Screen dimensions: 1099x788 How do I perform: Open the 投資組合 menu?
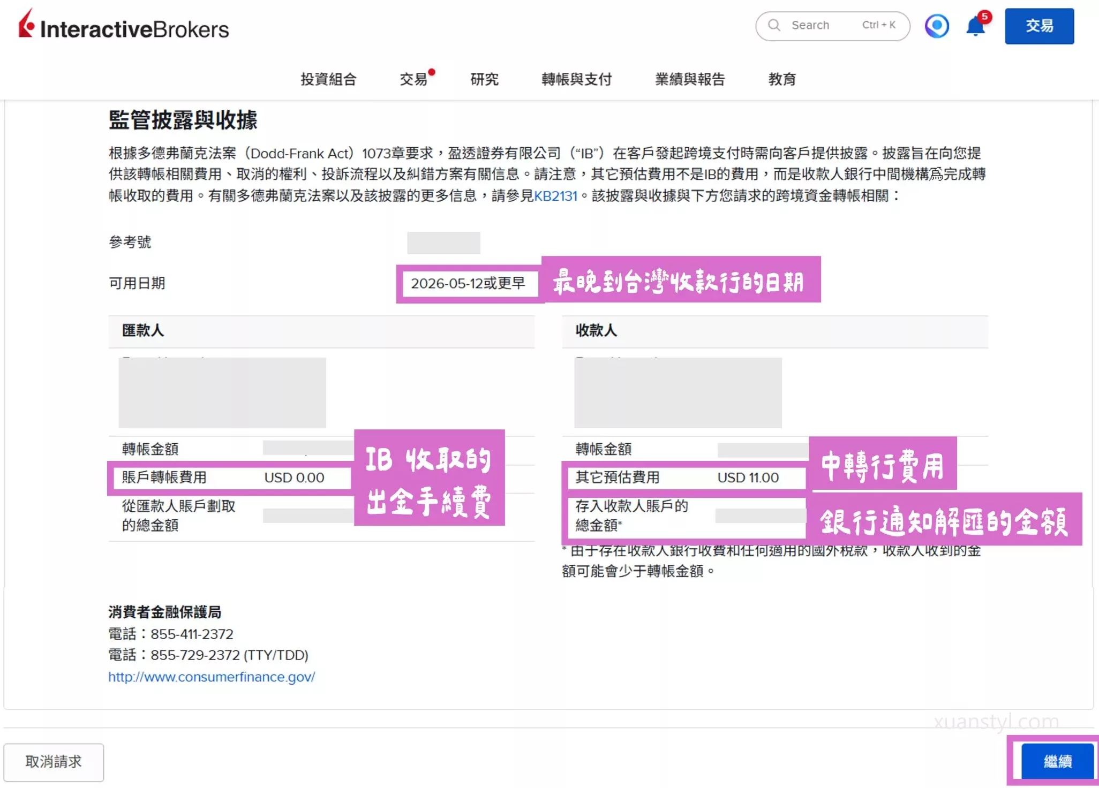[x=328, y=79]
